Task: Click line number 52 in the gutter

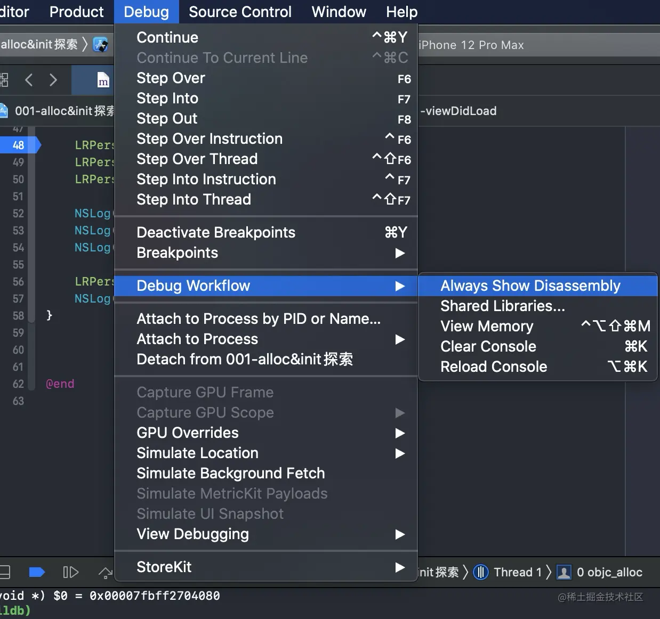Action: pyautogui.click(x=19, y=214)
